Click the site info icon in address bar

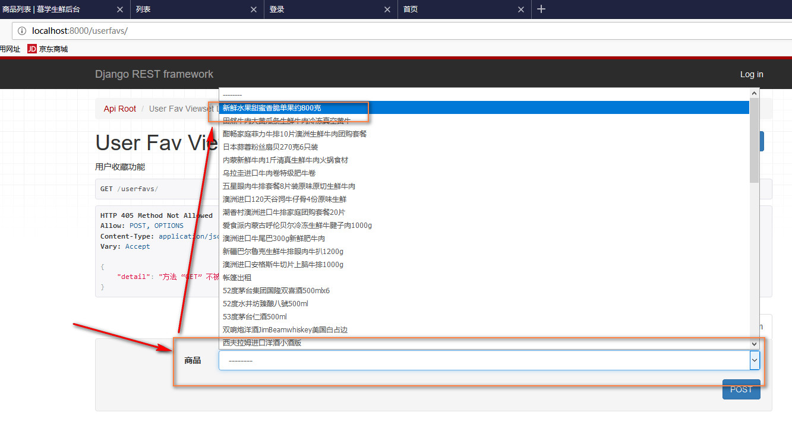coord(22,30)
